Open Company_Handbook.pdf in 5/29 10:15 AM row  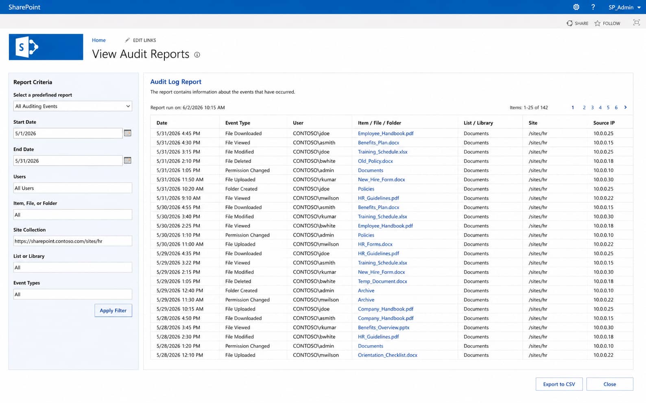386,309
